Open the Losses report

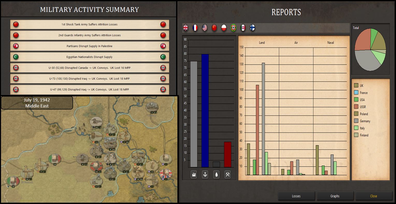click(296, 196)
